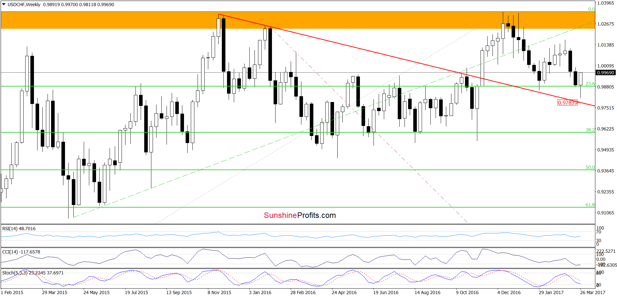The width and height of the screenshot is (617, 297).
Task: Click the 13 Sep 2015 date label
Action: pyautogui.click(x=179, y=292)
